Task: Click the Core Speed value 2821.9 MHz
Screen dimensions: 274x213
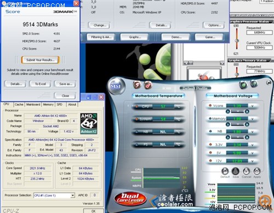Action: click(38, 168)
